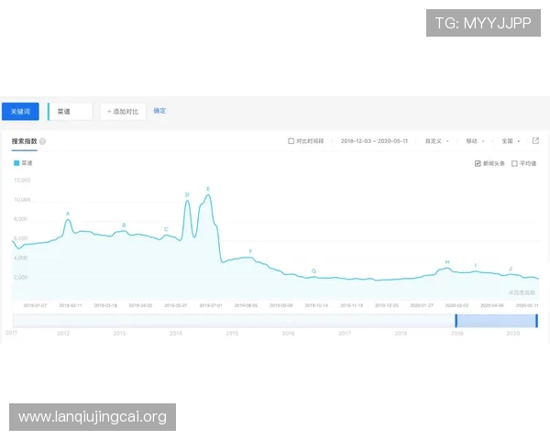Click news marker G on the chart
Viewport: 550px width, 440px height.
(x=313, y=271)
